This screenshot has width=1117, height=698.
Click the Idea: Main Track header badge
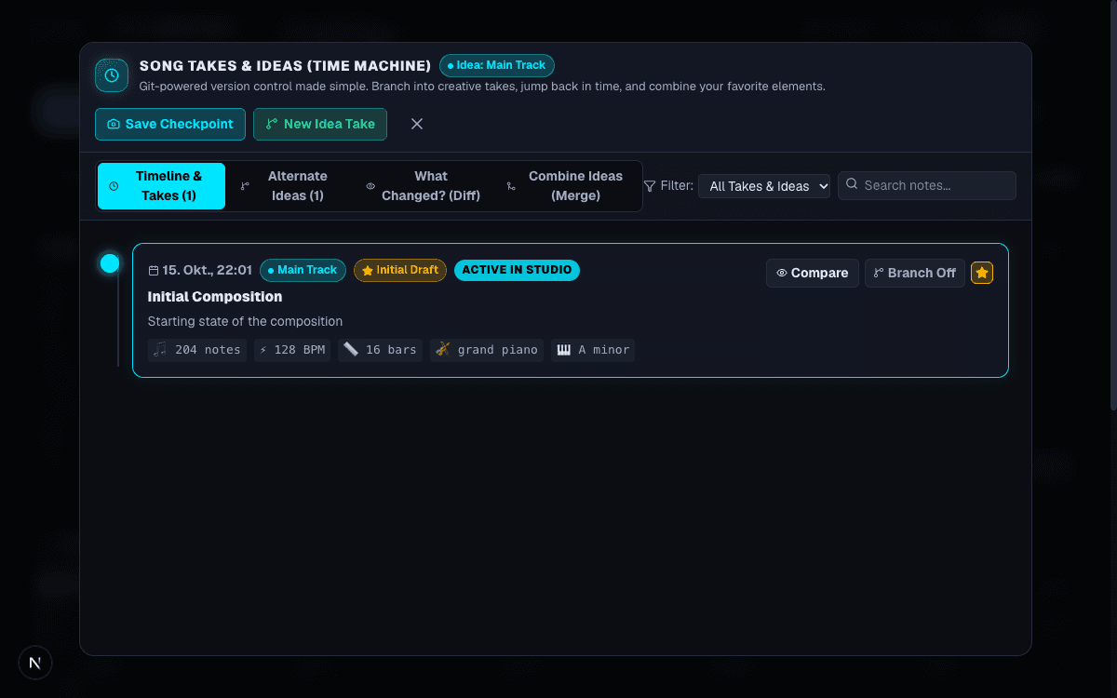497,65
